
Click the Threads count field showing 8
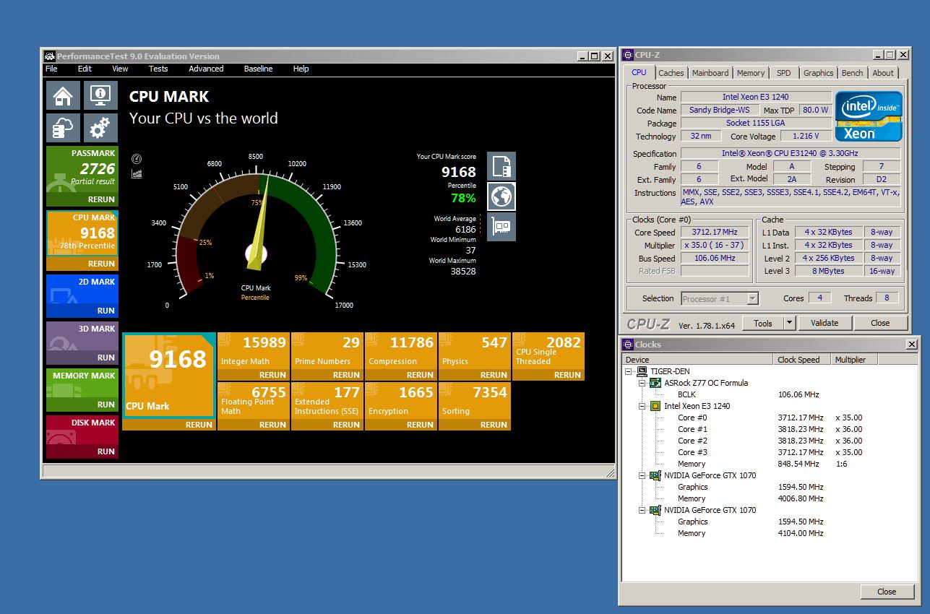[x=887, y=298]
